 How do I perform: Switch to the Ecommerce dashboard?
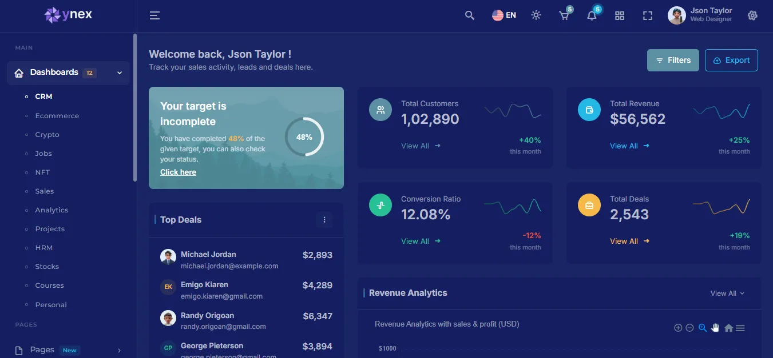(x=57, y=115)
